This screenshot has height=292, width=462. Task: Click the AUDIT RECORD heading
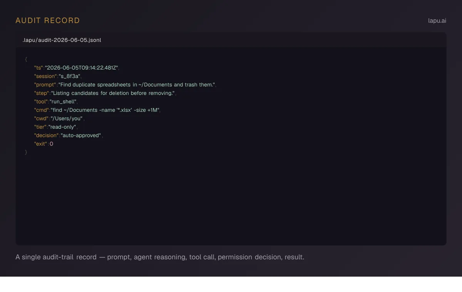[x=48, y=21]
